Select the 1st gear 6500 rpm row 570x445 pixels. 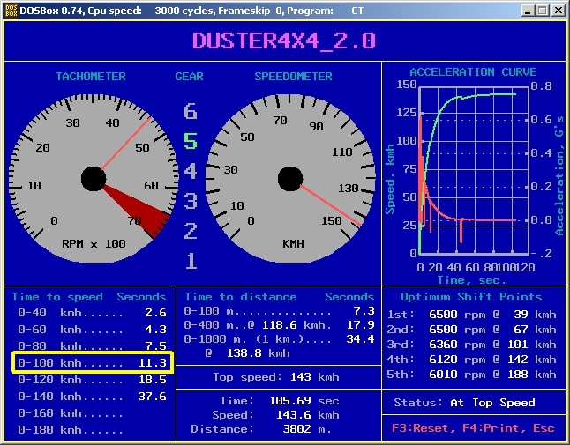point(471,315)
